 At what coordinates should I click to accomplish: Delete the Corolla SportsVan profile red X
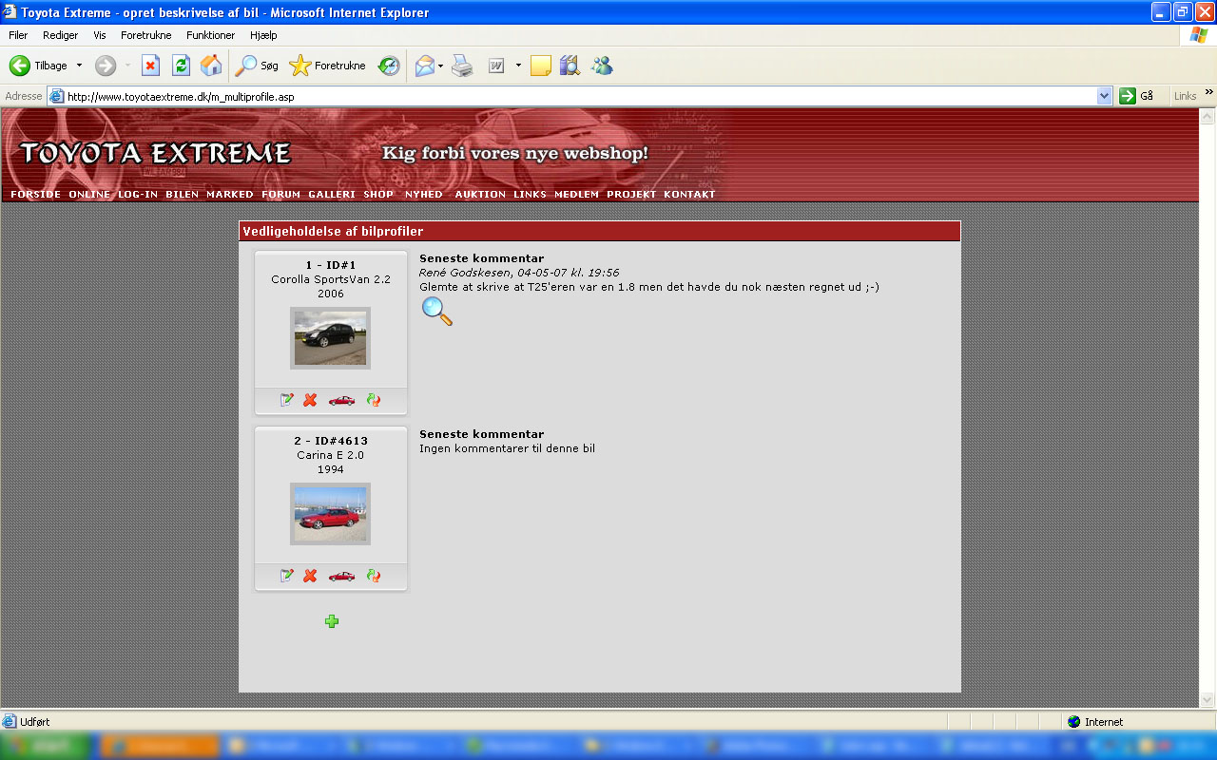(310, 400)
